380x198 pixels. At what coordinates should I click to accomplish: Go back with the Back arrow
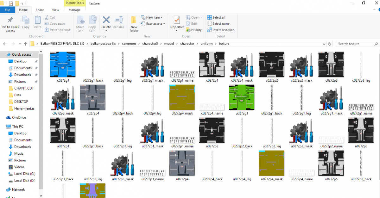[x=5, y=44]
